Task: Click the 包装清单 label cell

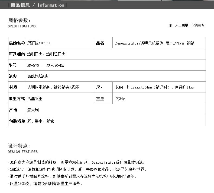Action: [x=17, y=121]
